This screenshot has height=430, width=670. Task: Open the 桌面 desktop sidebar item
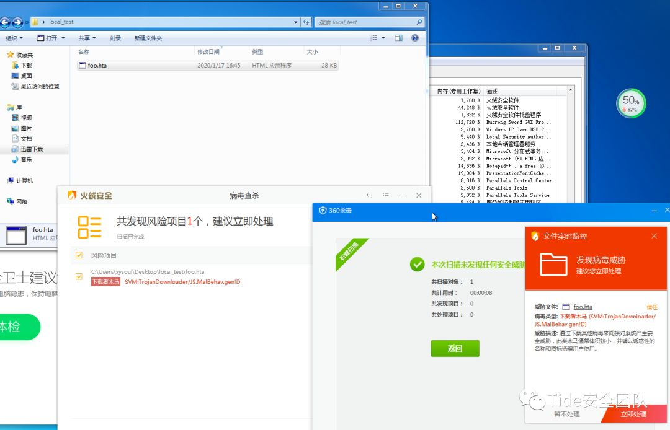[22, 76]
